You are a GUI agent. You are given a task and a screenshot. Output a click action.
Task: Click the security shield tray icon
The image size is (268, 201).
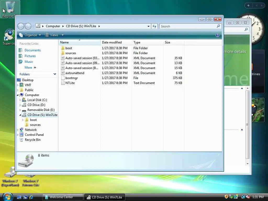click(x=226, y=197)
